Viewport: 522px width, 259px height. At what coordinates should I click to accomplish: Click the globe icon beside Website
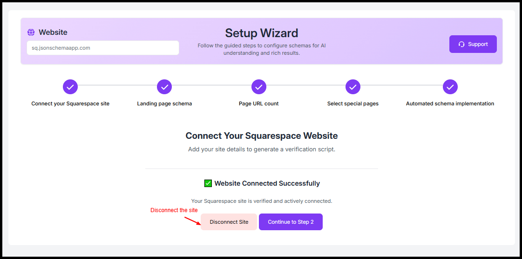pyautogui.click(x=31, y=32)
